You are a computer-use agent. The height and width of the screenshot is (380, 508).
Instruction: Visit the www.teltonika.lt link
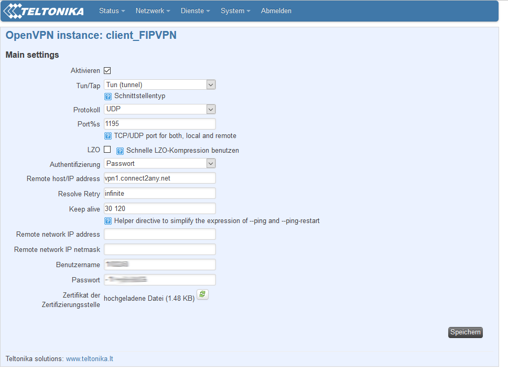[90, 359]
